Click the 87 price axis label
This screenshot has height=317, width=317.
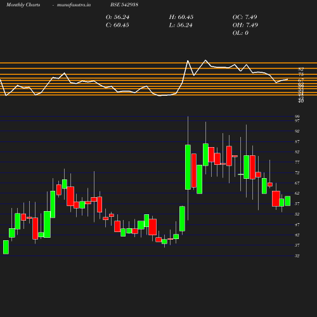point(297,141)
